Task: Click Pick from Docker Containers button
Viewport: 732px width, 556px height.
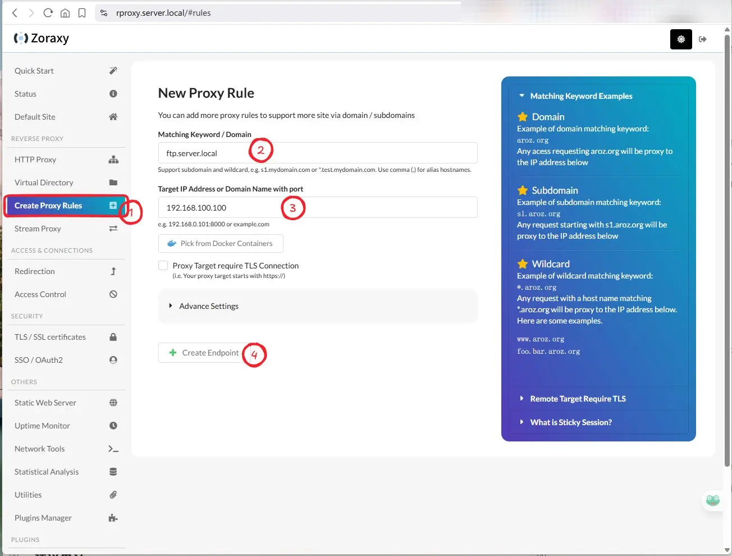Action: pos(221,244)
